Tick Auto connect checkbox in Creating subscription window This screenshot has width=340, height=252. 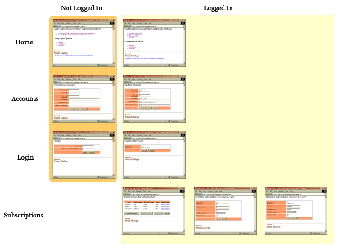(217, 216)
